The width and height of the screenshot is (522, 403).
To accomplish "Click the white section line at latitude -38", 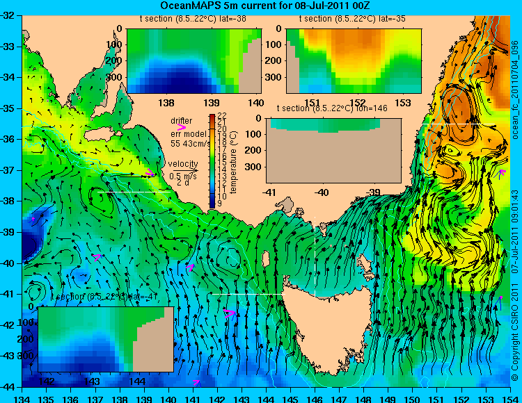I will point(134,192).
